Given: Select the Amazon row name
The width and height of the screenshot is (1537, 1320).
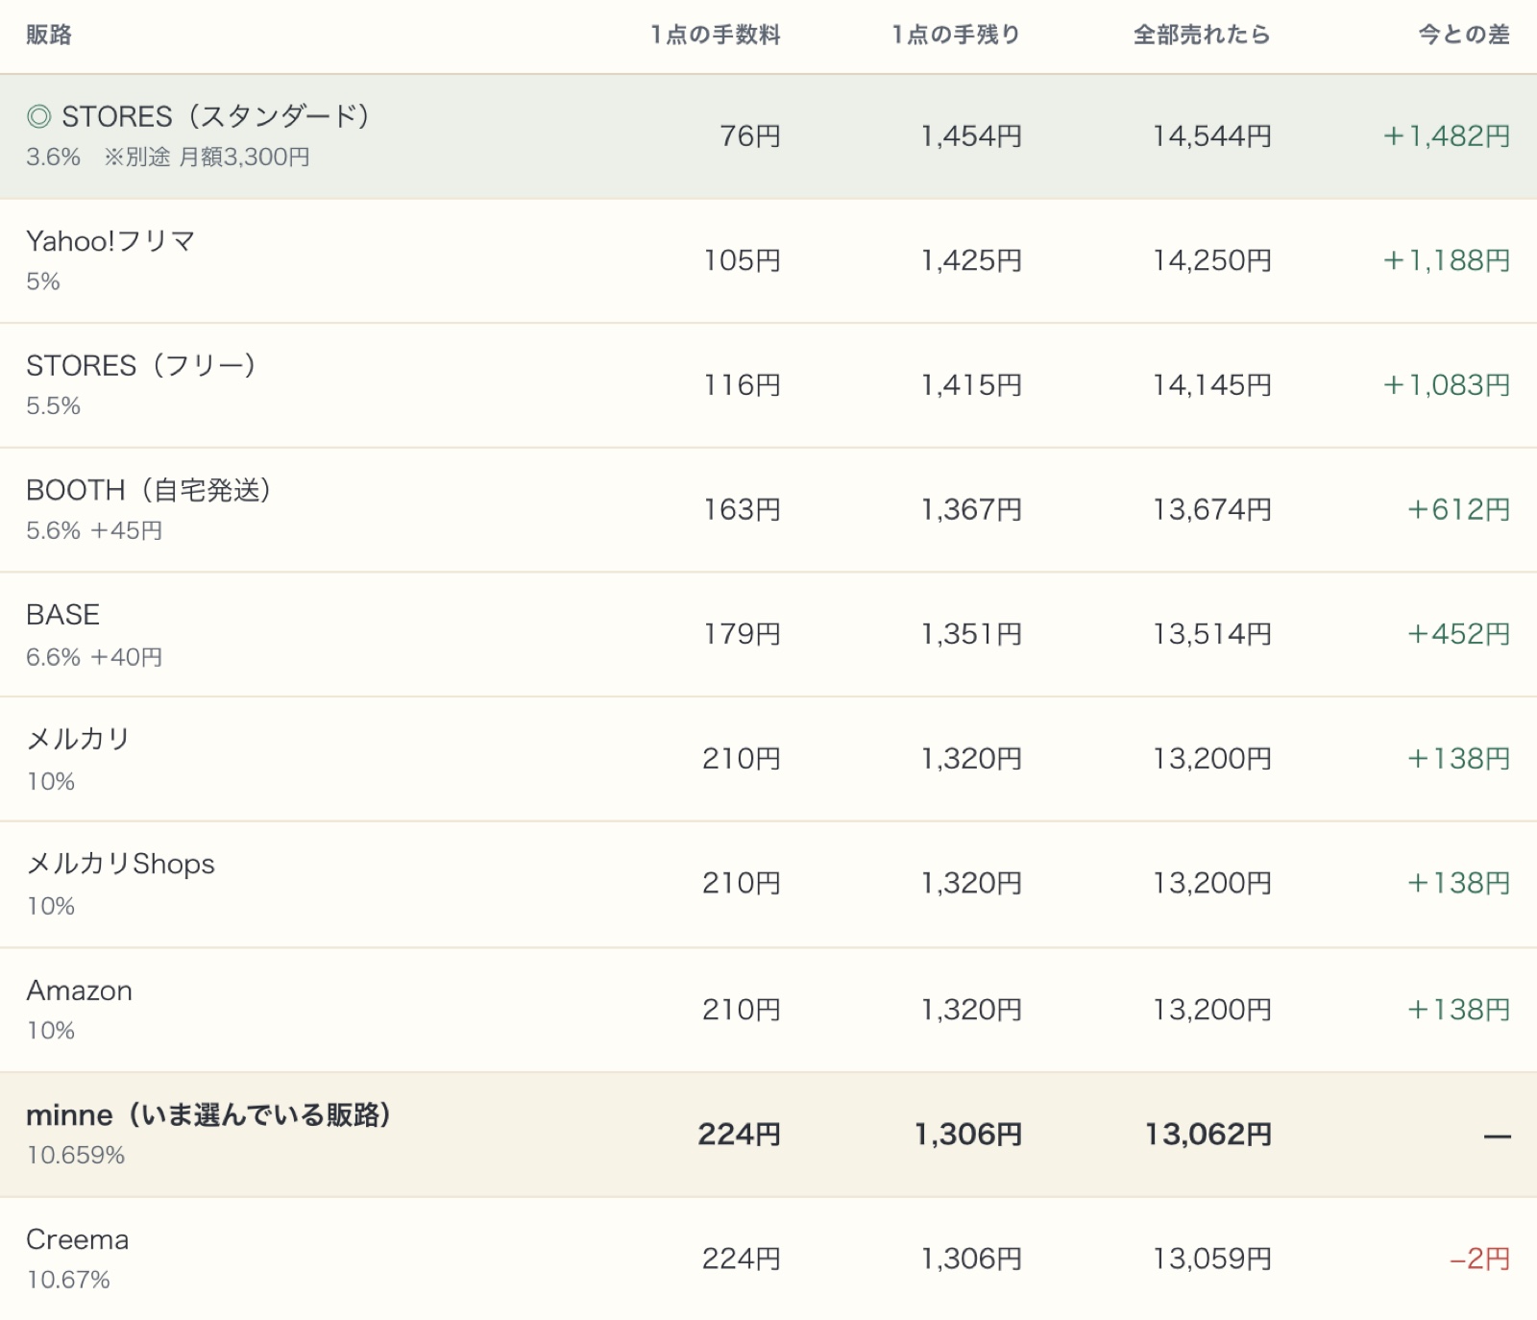Looking at the screenshot, I should [x=80, y=990].
